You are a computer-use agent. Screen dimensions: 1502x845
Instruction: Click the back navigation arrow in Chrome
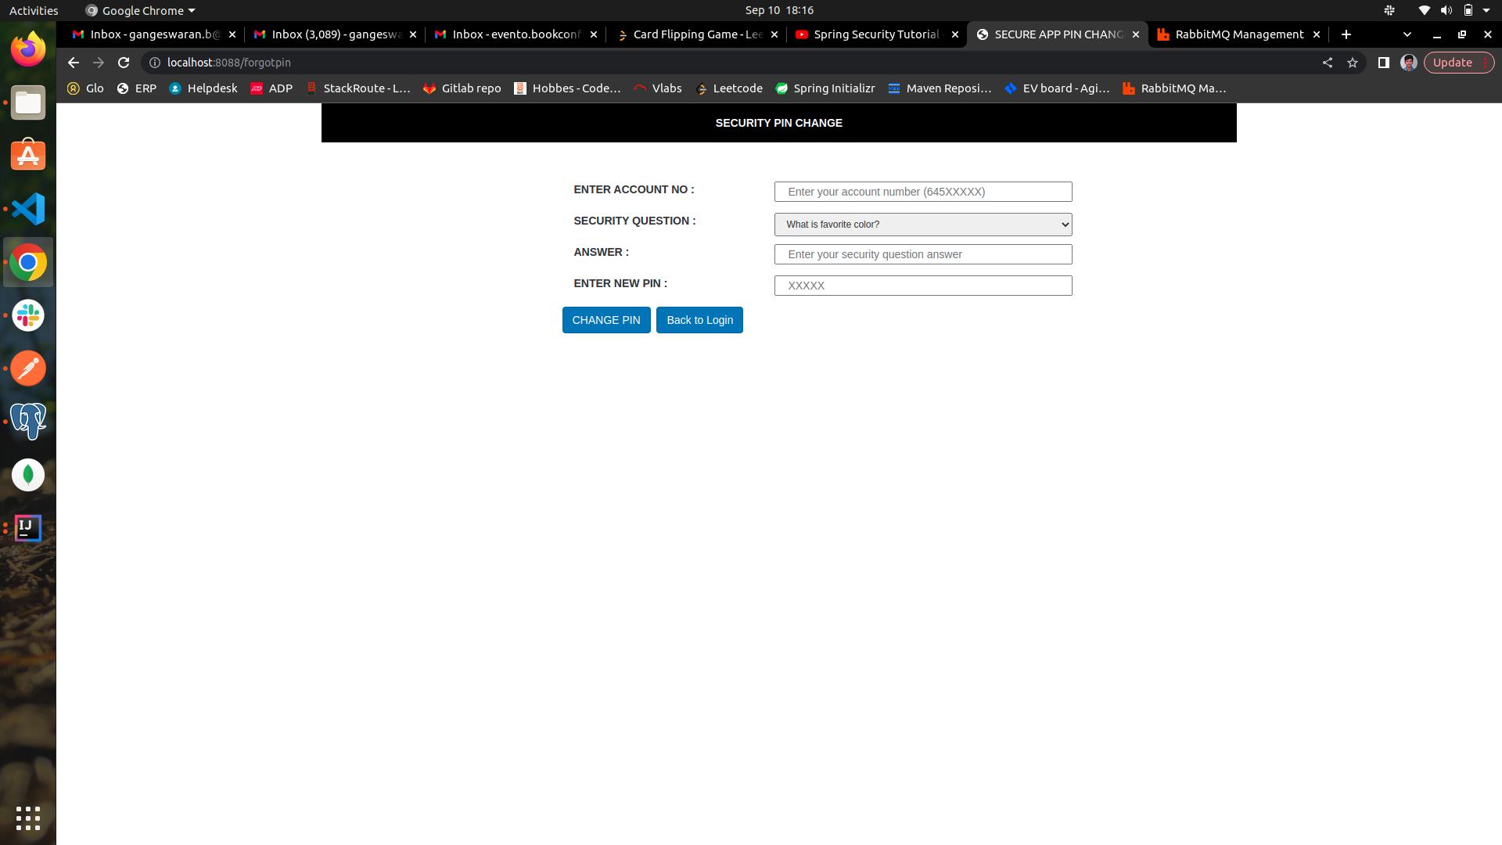(72, 63)
